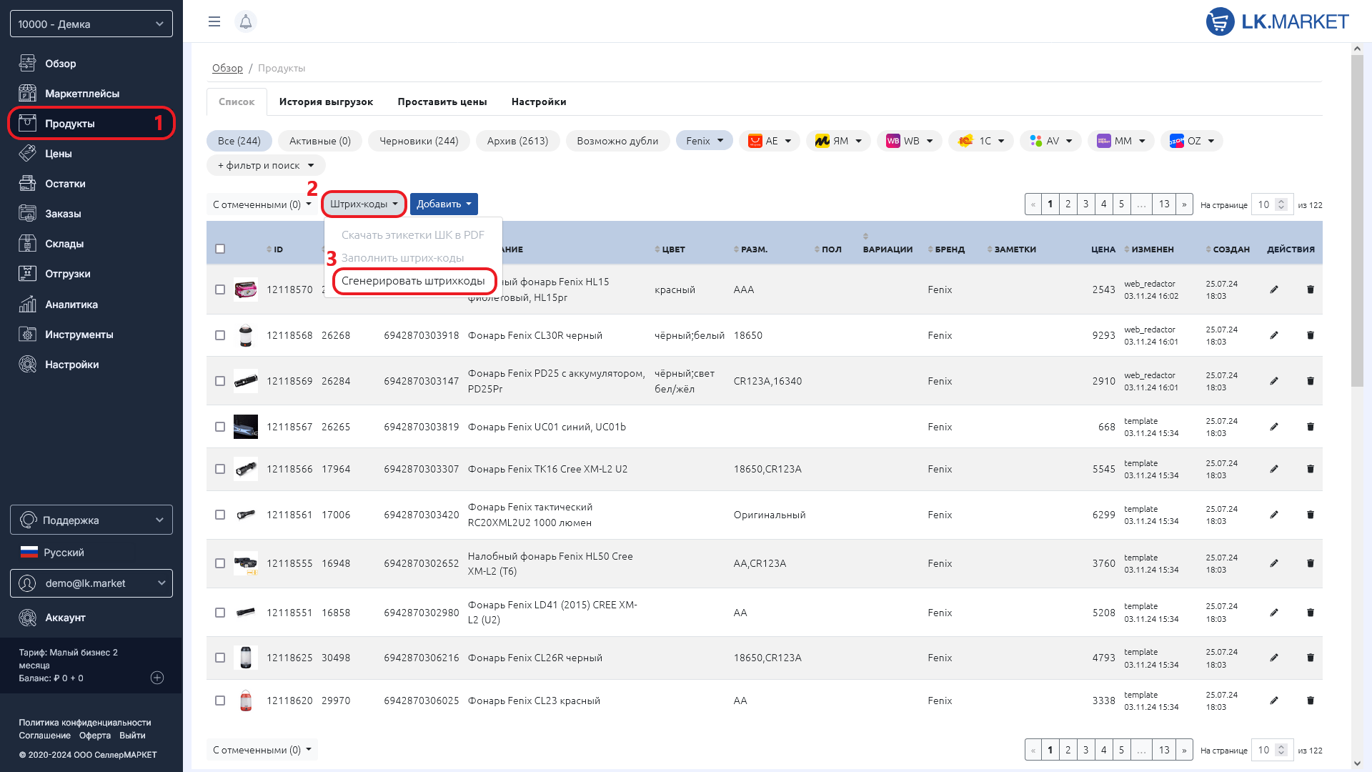Screen dimensions: 1372x772
Task: Click the blue 'Добавить' button
Action: coord(443,204)
